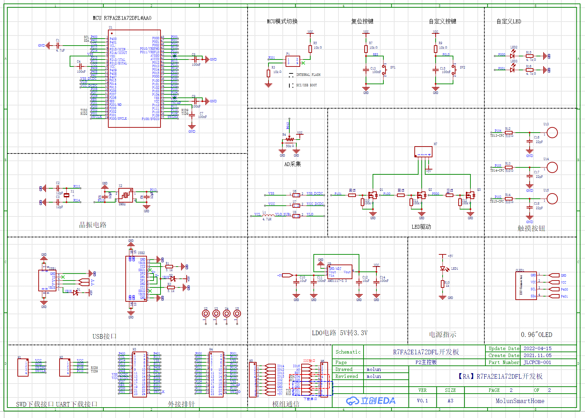This screenshot has width=585, height=418.
Task: Click the OLED1 IIC connector block
Action: coord(526,286)
